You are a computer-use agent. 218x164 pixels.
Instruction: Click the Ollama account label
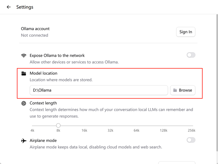point(35,29)
